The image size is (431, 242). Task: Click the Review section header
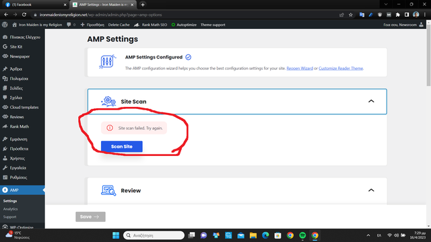[x=237, y=190]
